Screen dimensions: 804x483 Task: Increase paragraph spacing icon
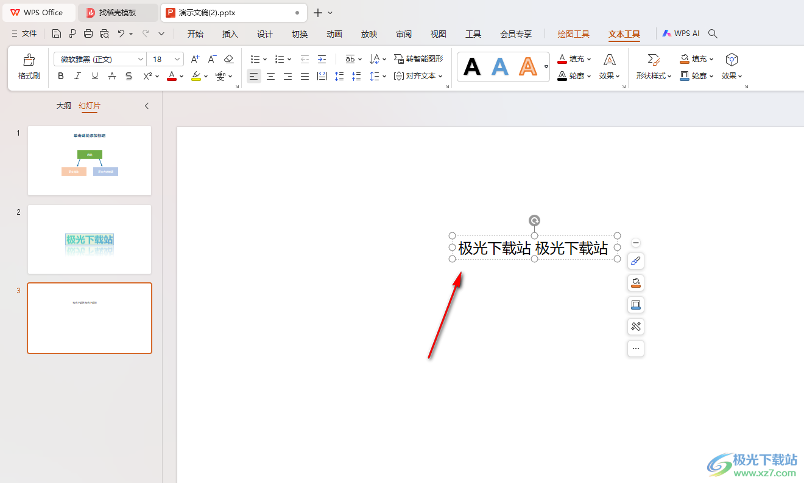339,76
